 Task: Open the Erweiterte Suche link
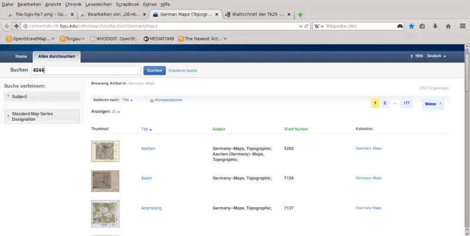[x=183, y=70]
